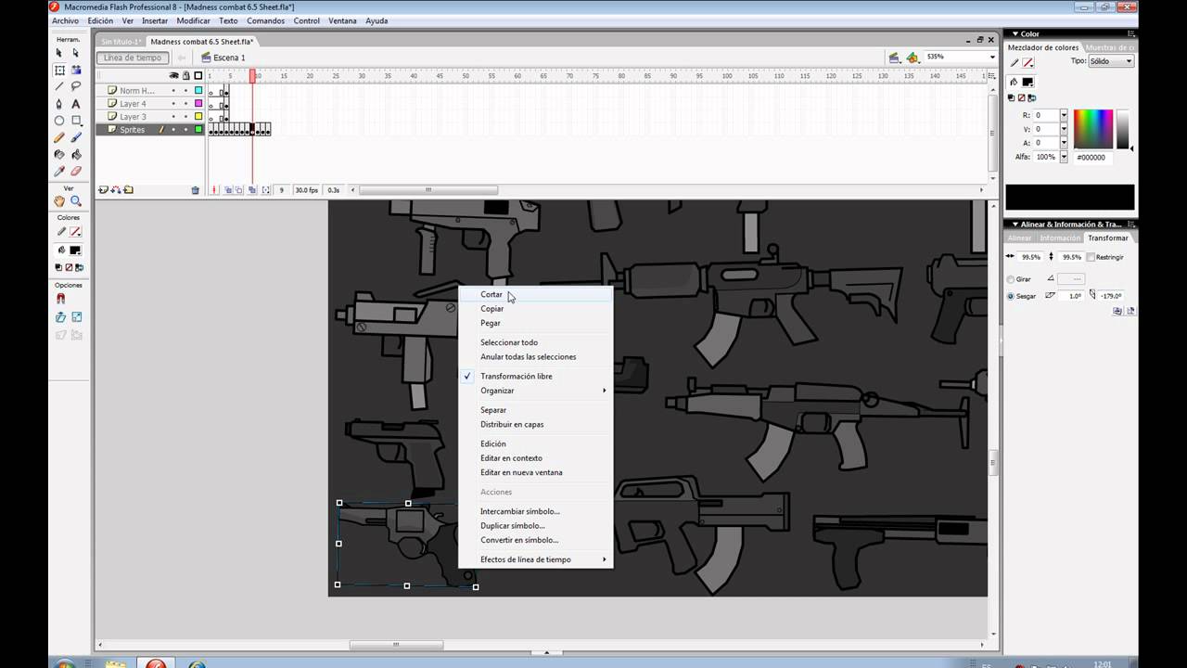Screen dimensions: 1187x668
Task: Toggle visibility dot of Layer 4
Action: coord(173,104)
